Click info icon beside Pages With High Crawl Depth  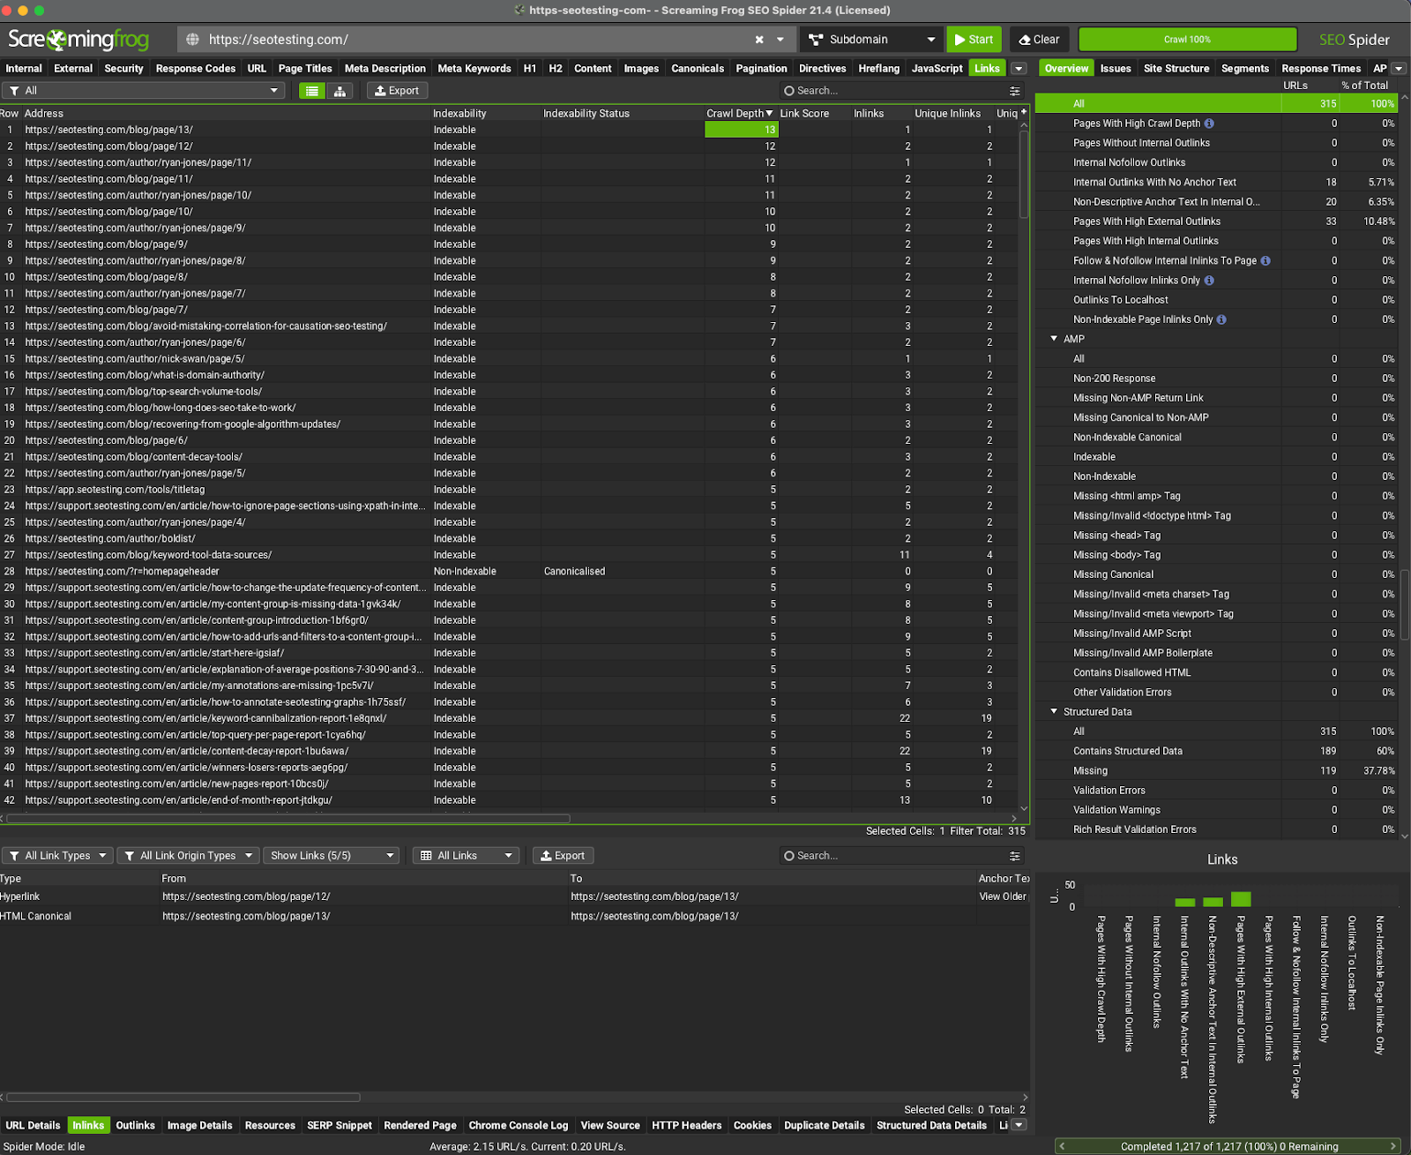point(1209,124)
